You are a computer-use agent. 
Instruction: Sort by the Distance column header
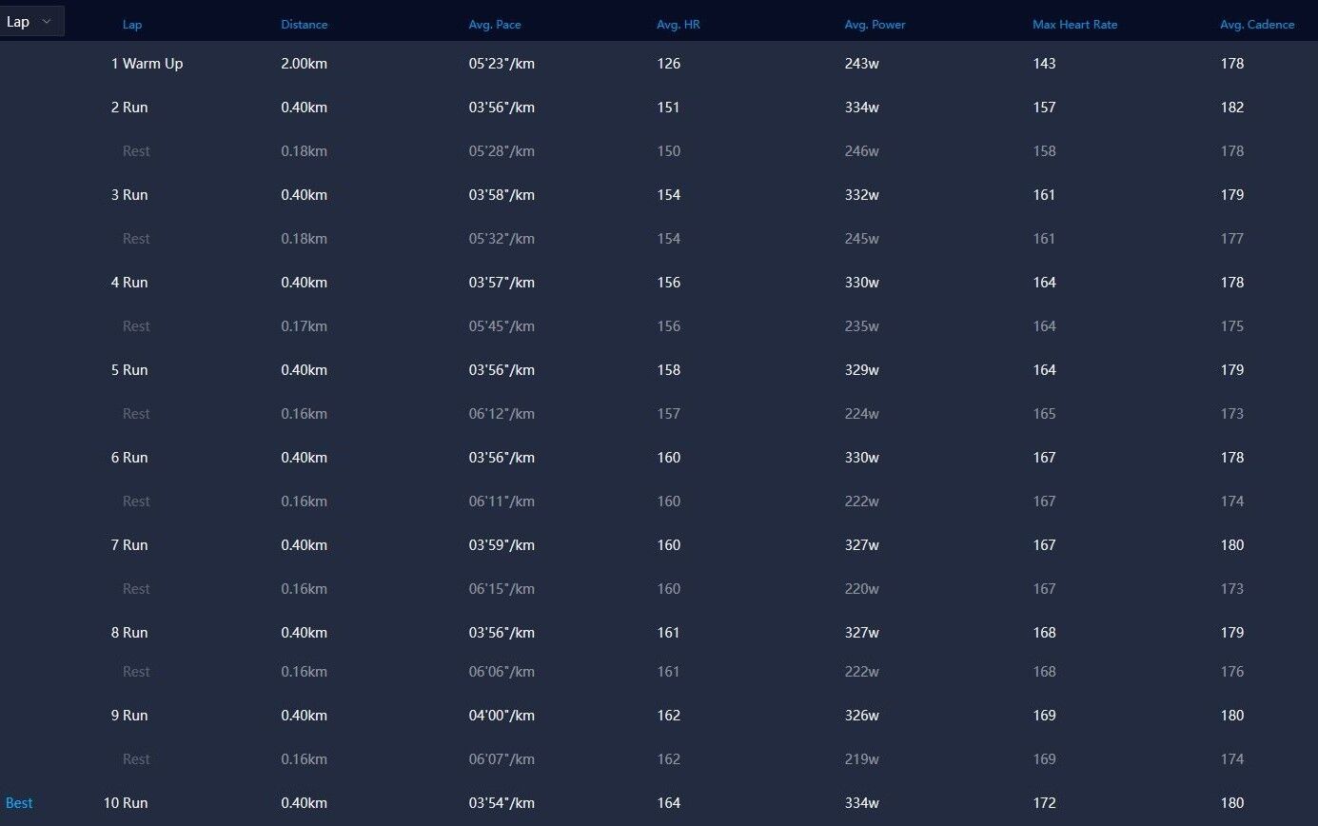304,25
